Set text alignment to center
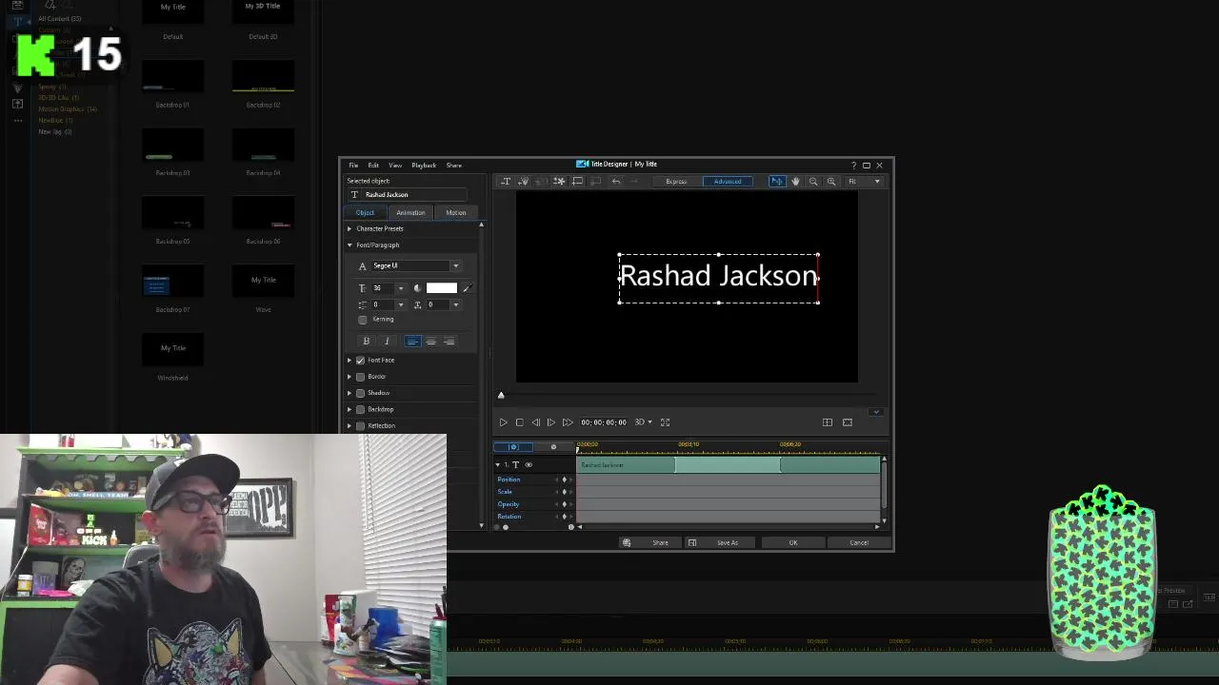 430,342
